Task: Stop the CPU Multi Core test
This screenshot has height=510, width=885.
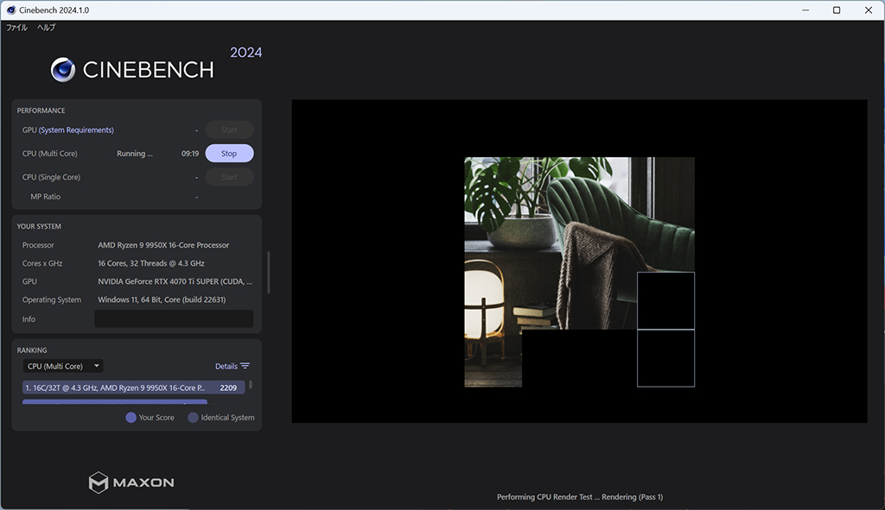Action: pos(229,154)
